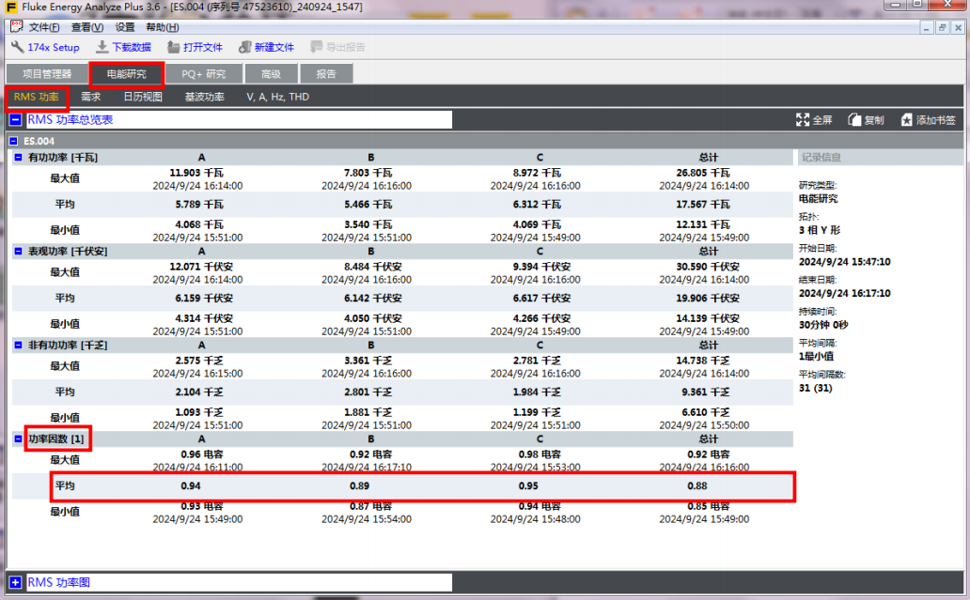This screenshot has height=600, width=970.
Task: Click the 导出报告 export report icon
Action: (317, 47)
